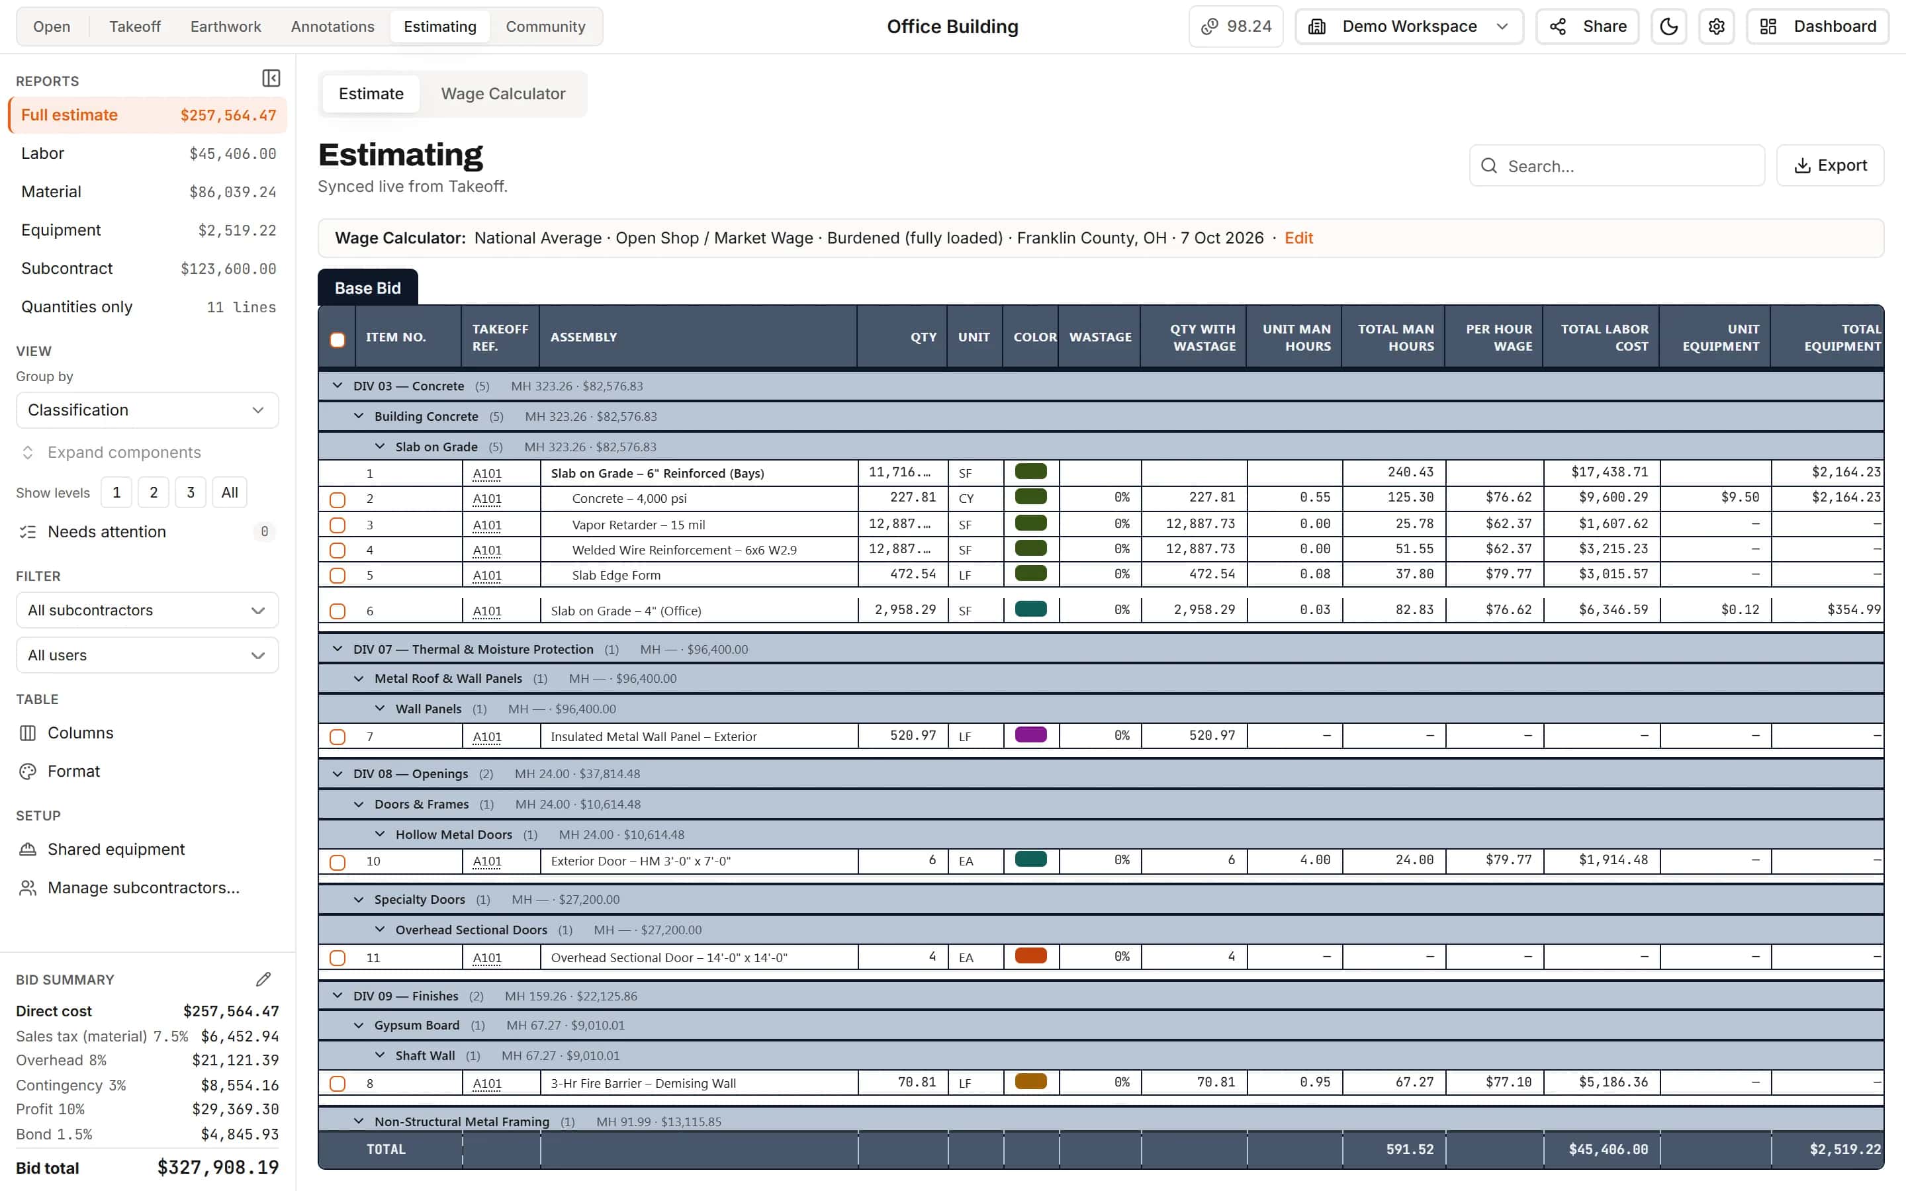This screenshot has width=1906, height=1191.
Task: Edit bid summary pencil icon
Action: coord(263,979)
